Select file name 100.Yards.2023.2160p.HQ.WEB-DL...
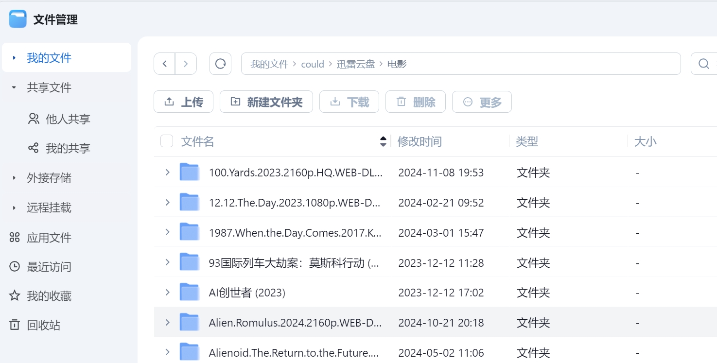Image resolution: width=717 pixels, height=363 pixels. click(296, 173)
